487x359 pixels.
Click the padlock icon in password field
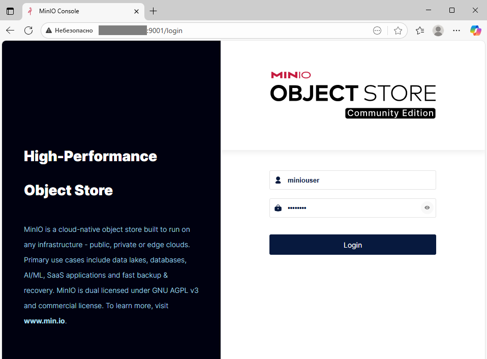coord(278,208)
